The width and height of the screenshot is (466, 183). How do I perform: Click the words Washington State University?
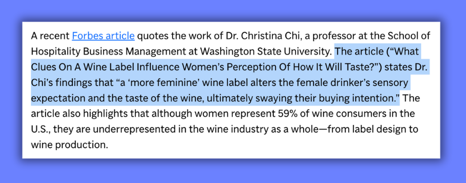266,51
